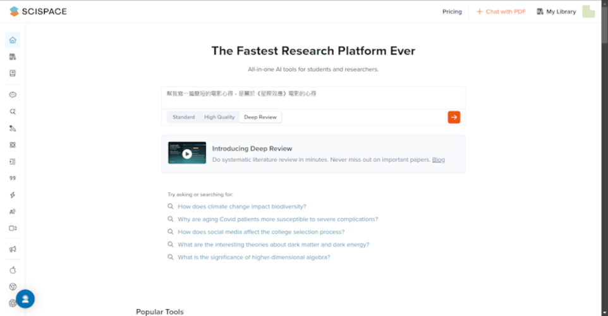
Task: Open the Blog link in the Deep Review banner
Action: pos(438,160)
